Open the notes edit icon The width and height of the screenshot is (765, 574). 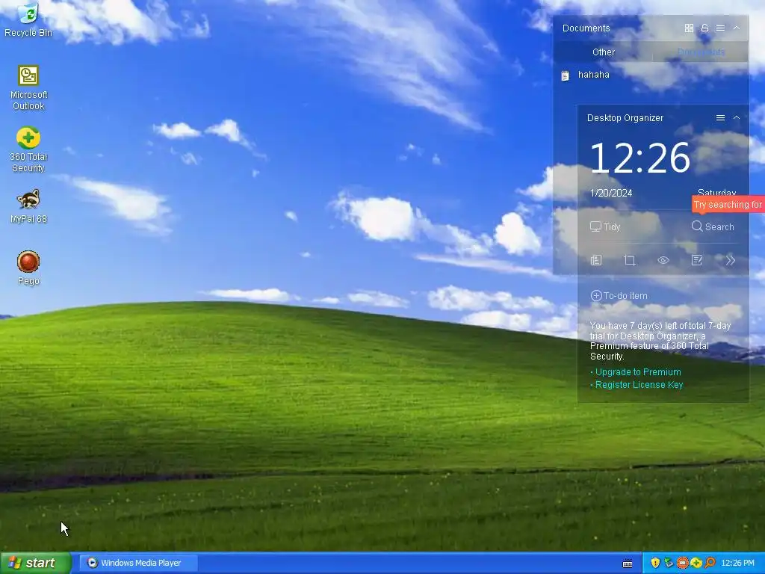[x=697, y=260]
